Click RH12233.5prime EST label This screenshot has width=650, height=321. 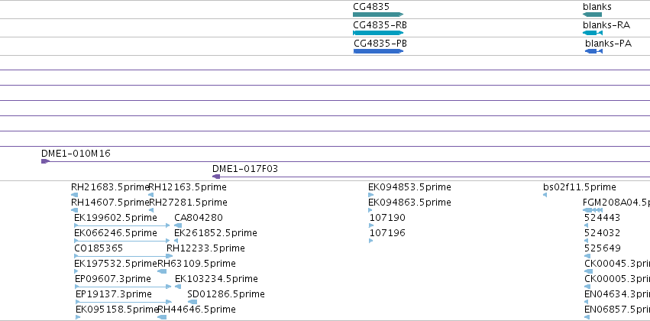pyautogui.click(x=205, y=248)
